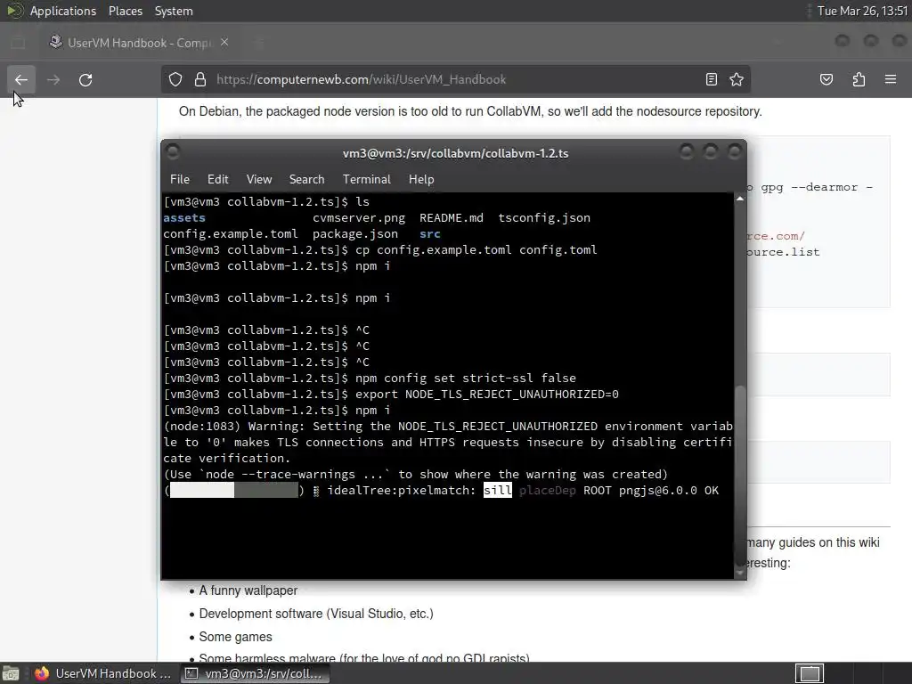The height and width of the screenshot is (684, 912).
Task: Go back with the browser back arrow
Action: point(21,79)
